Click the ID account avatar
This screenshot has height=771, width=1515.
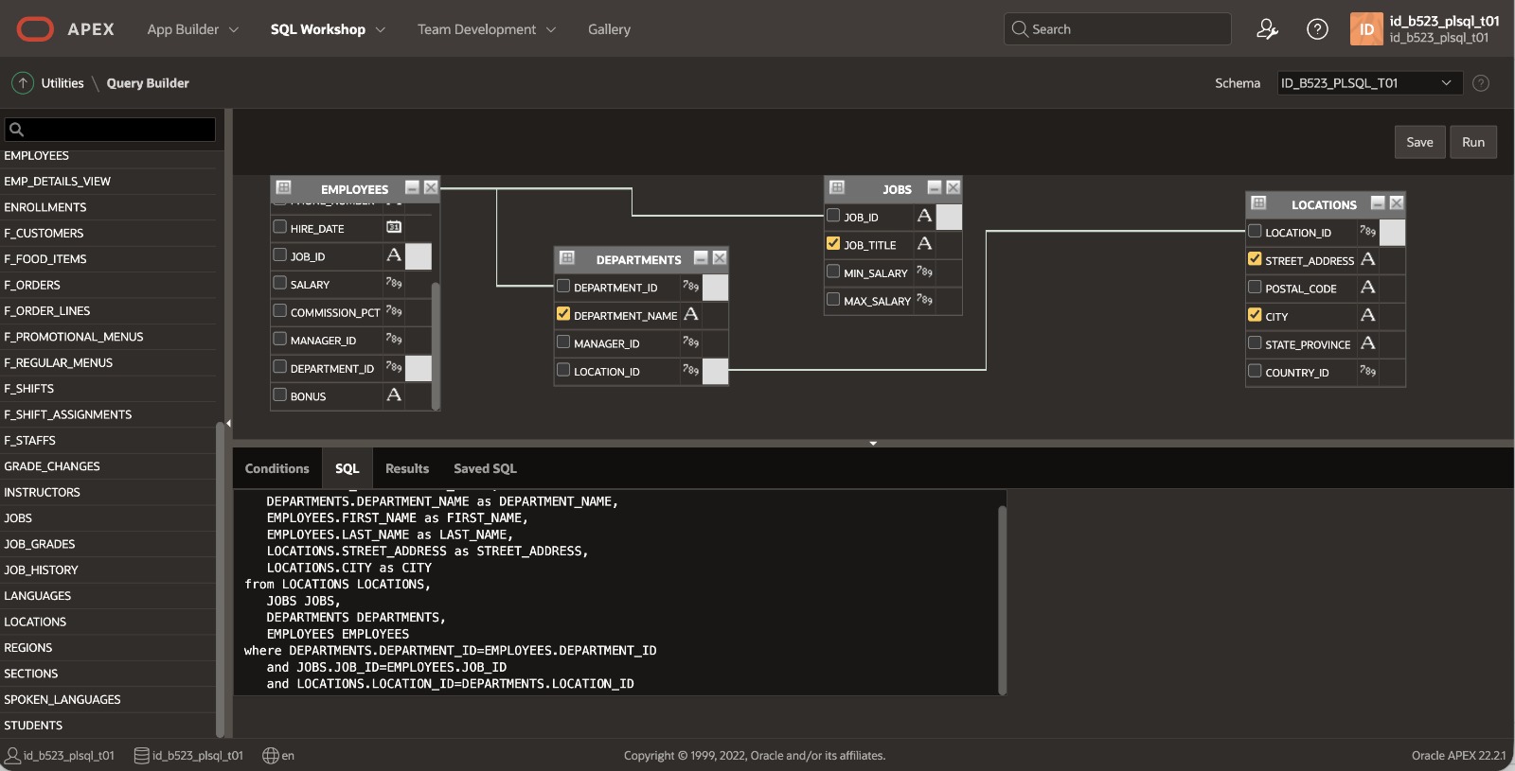coord(1366,29)
